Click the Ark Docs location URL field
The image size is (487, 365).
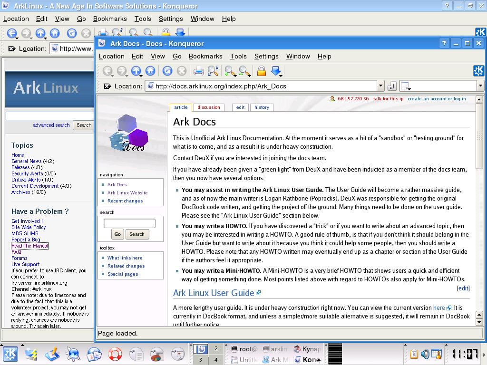(261, 86)
